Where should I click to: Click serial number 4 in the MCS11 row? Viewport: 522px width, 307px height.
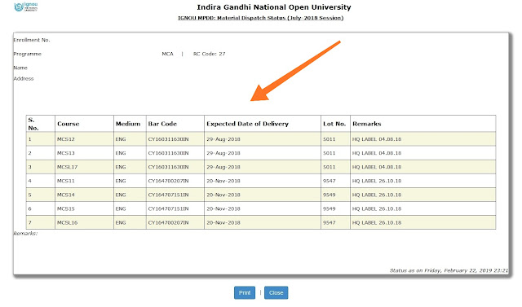point(30,181)
